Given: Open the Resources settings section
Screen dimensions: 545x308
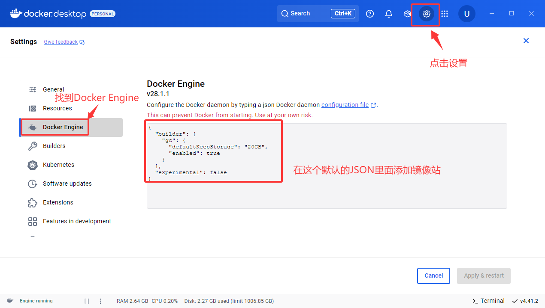Looking at the screenshot, I should (x=57, y=108).
